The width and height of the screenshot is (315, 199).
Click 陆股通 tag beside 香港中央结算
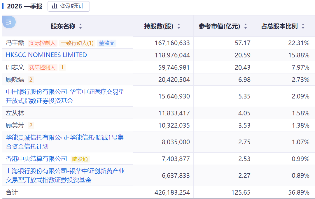pyautogui.click(x=80, y=159)
